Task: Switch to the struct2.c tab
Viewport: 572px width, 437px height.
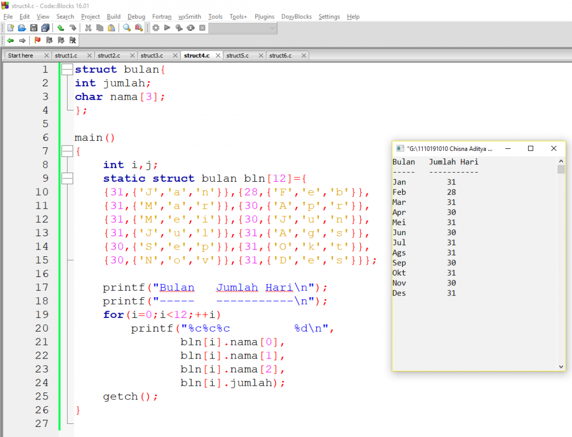Action: (109, 56)
